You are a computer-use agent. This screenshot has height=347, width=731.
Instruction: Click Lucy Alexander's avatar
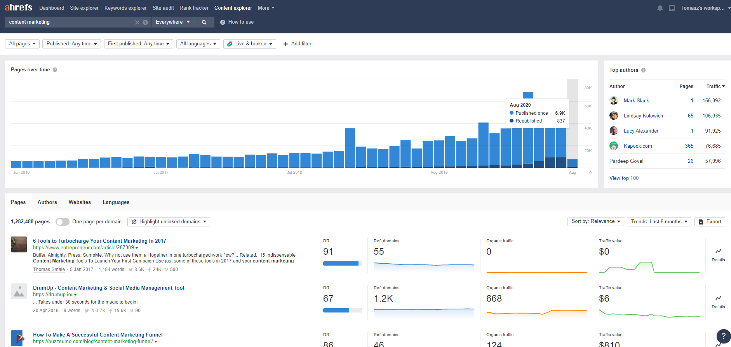(614, 131)
